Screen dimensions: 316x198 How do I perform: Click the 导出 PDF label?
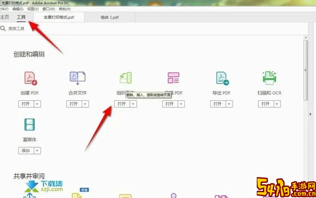(221, 93)
